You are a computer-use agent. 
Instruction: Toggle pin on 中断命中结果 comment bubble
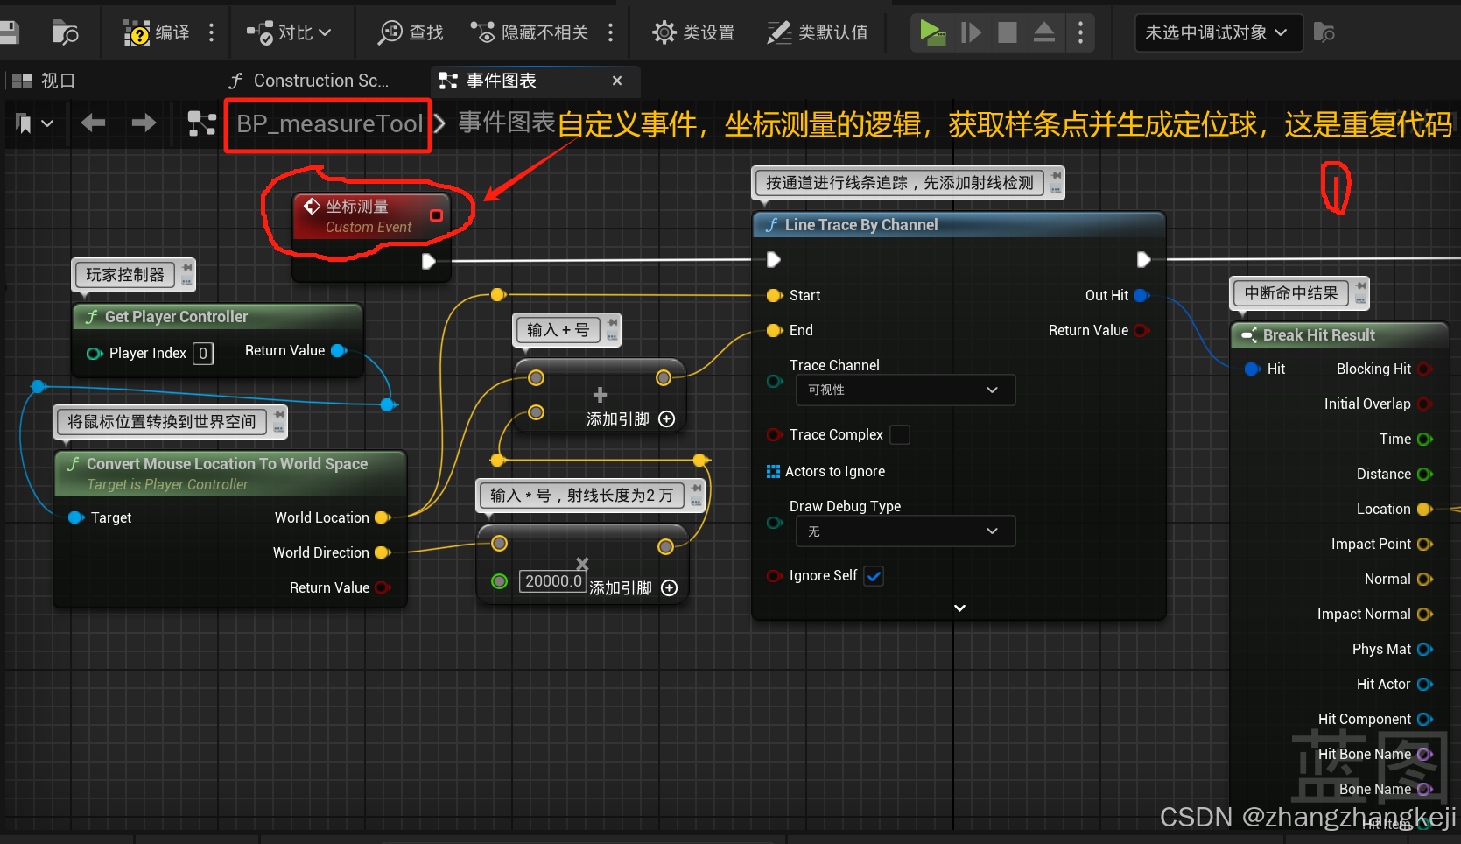tap(1360, 286)
